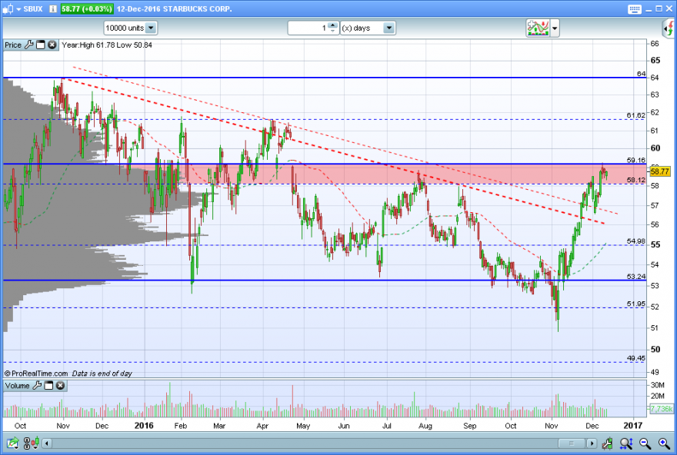Close the Price panel
The image size is (677, 455).
tap(52, 45)
